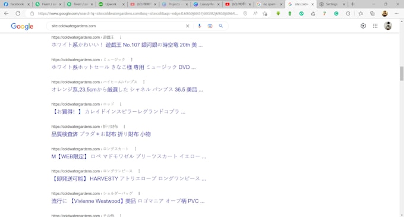The height and width of the screenshot is (217, 404).
Task: Open Google account profile picture
Action: point(388,26)
